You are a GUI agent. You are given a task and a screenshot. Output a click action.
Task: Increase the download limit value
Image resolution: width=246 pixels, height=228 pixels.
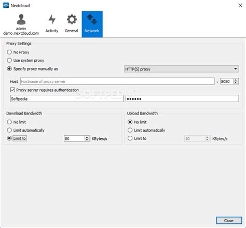click(x=87, y=137)
